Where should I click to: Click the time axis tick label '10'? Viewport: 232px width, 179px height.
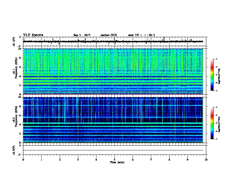point(206,159)
